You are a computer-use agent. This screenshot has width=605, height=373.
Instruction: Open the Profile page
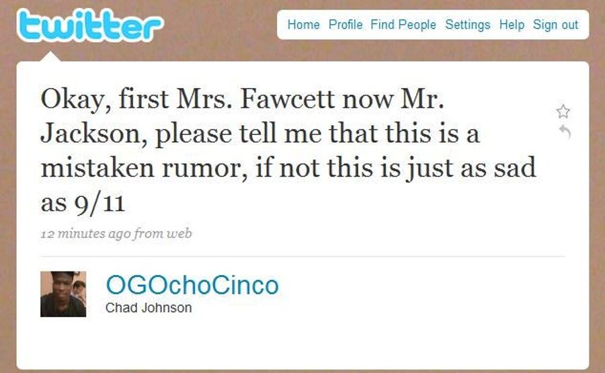pos(346,25)
